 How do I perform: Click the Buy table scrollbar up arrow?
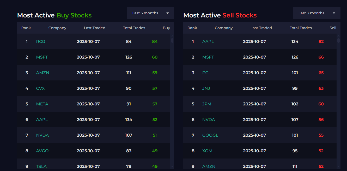pos(172,36)
